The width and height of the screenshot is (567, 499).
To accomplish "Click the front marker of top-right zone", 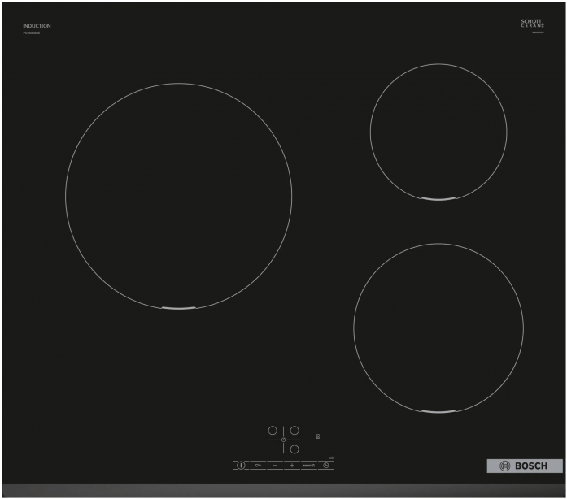I will click(438, 199).
